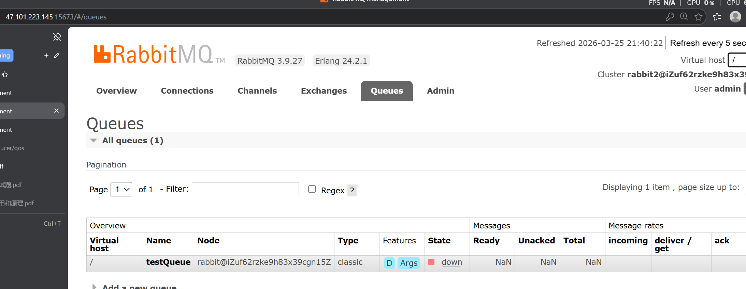Image resolution: width=746 pixels, height=289 pixels.
Task: Click the browser address bar URL
Action: coord(56,17)
